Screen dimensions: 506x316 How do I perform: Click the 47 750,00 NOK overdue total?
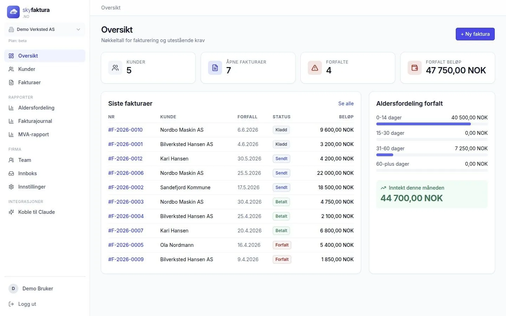coord(456,71)
